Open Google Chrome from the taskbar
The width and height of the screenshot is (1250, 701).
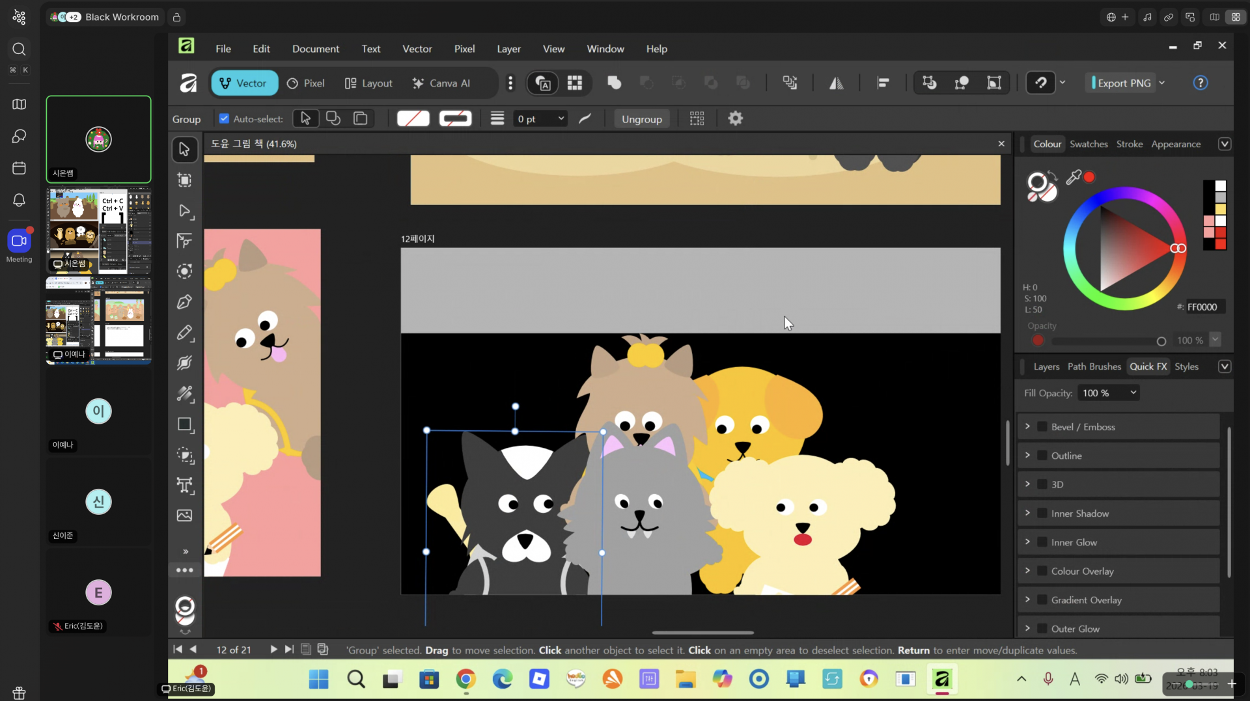pos(465,680)
